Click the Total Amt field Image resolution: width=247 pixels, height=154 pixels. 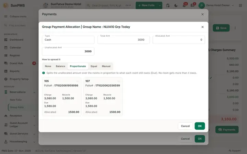pos(123,40)
